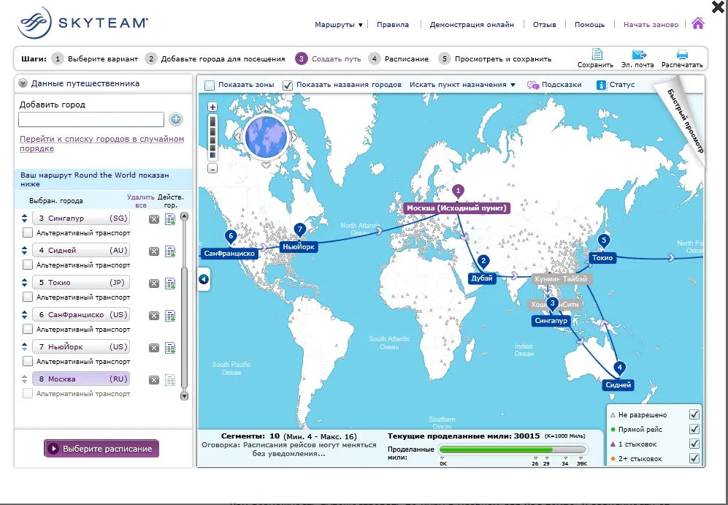Toggle the Прямой рейс legend checkbox
The height and width of the screenshot is (505, 728).
tap(694, 429)
